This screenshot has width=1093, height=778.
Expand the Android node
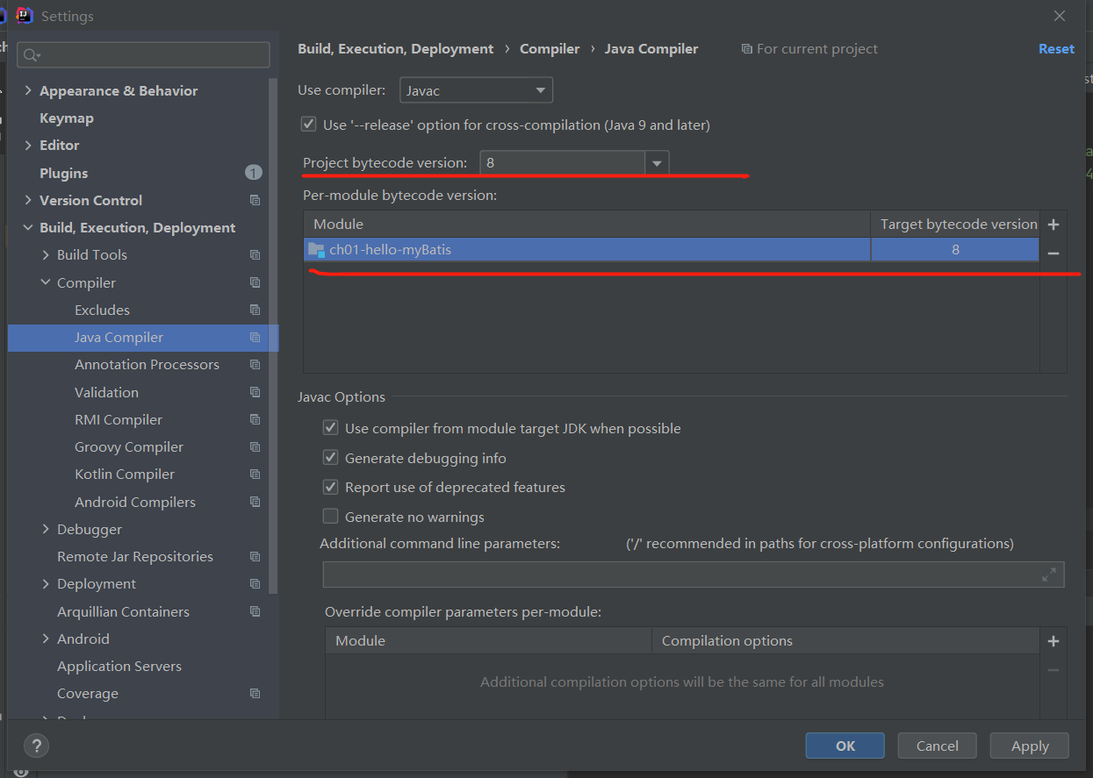46,639
